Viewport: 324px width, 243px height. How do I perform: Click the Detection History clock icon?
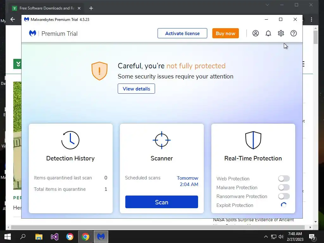pos(70,140)
